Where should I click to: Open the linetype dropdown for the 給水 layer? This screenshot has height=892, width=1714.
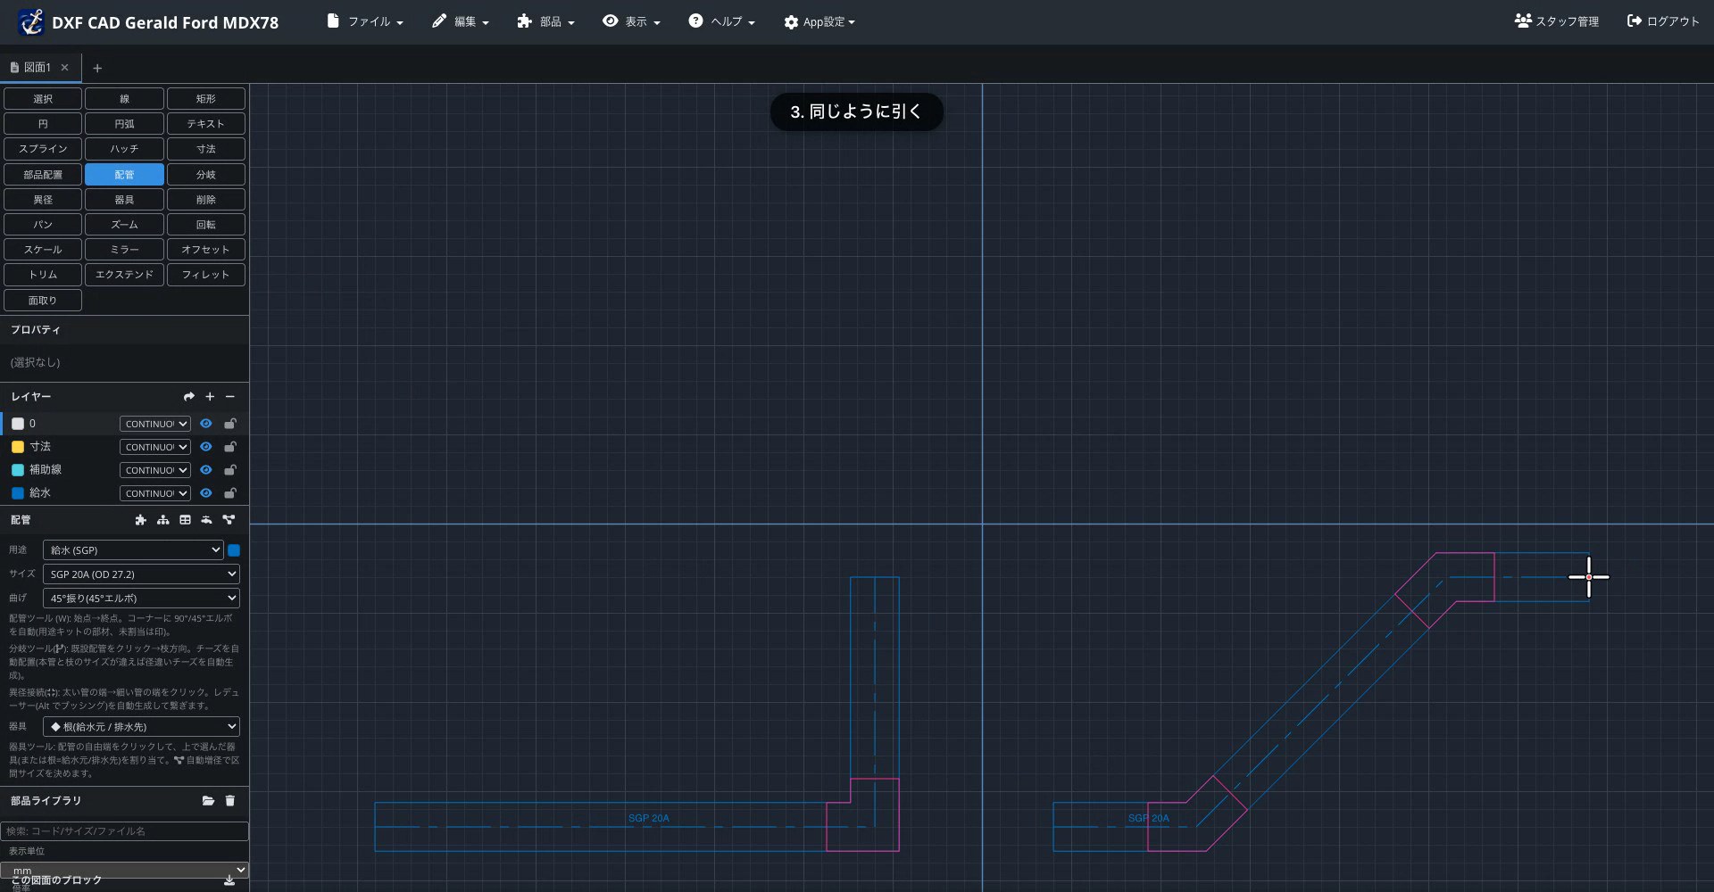click(x=155, y=493)
